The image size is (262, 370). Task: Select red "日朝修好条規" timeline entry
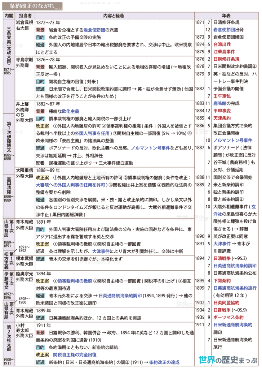tap(226, 59)
